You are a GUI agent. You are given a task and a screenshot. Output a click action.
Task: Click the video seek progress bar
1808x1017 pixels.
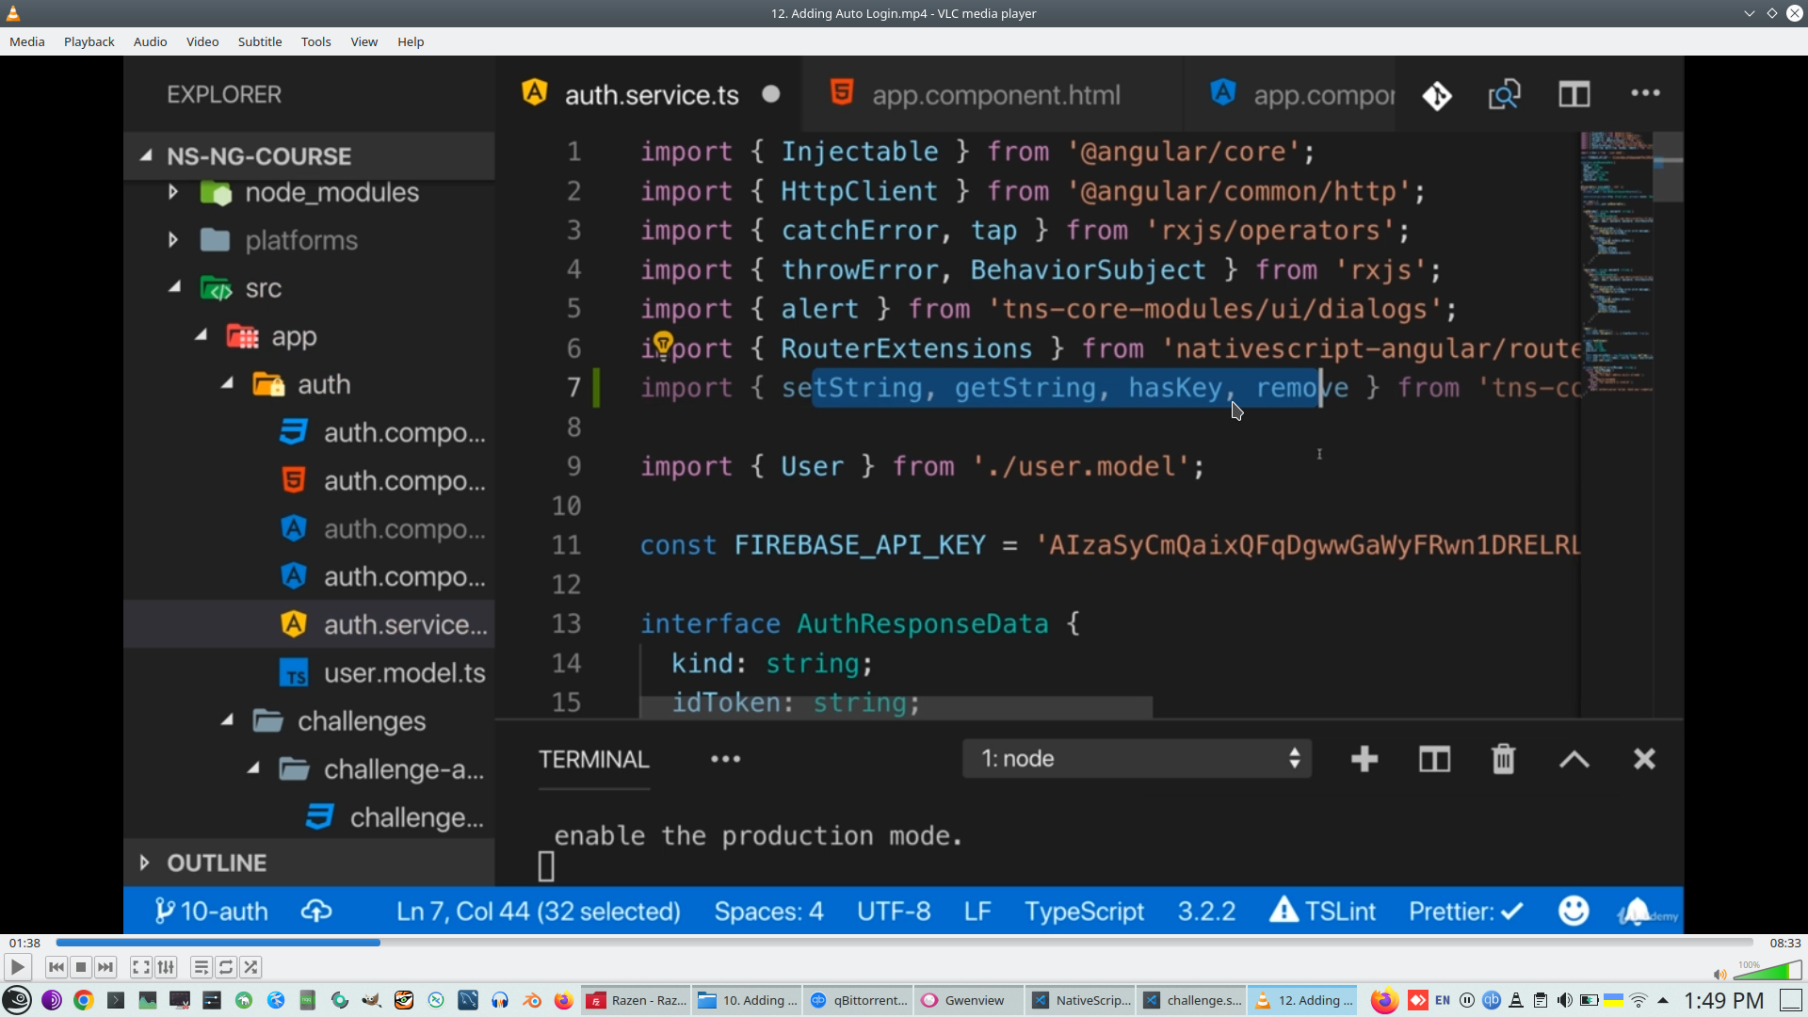tap(904, 943)
